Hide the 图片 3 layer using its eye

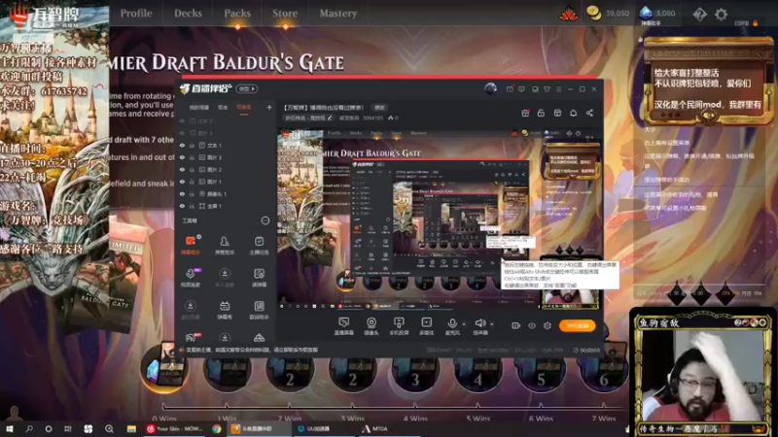182,157
